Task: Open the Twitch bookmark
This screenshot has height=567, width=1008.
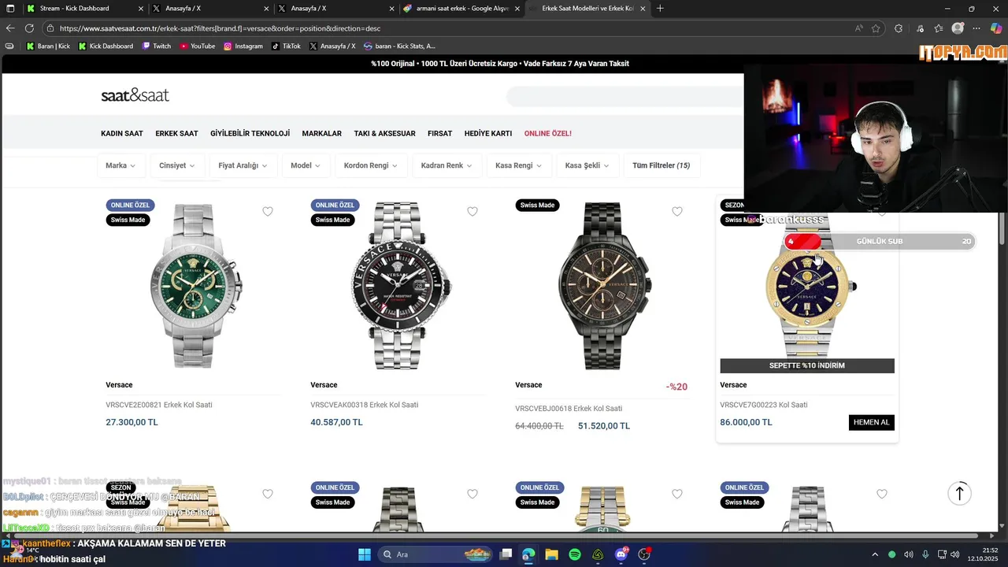Action: pyautogui.click(x=156, y=46)
